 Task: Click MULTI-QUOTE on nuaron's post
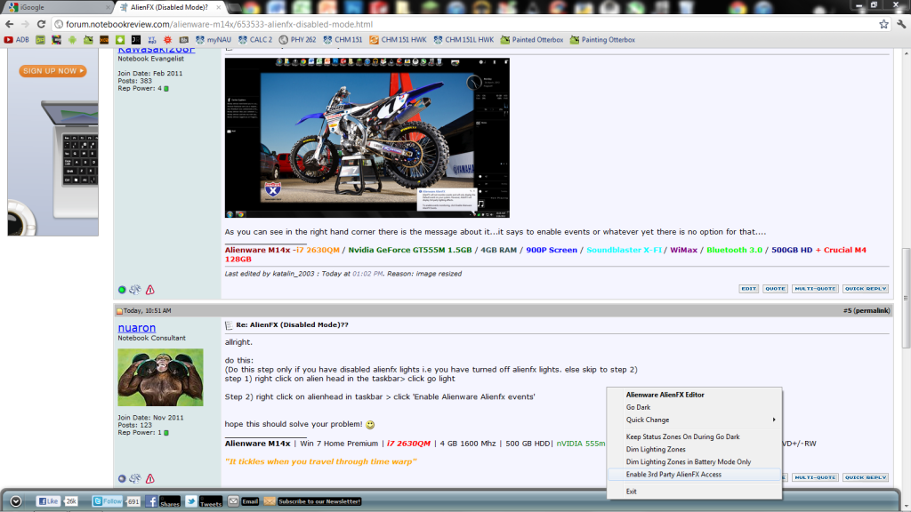(815, 477)
